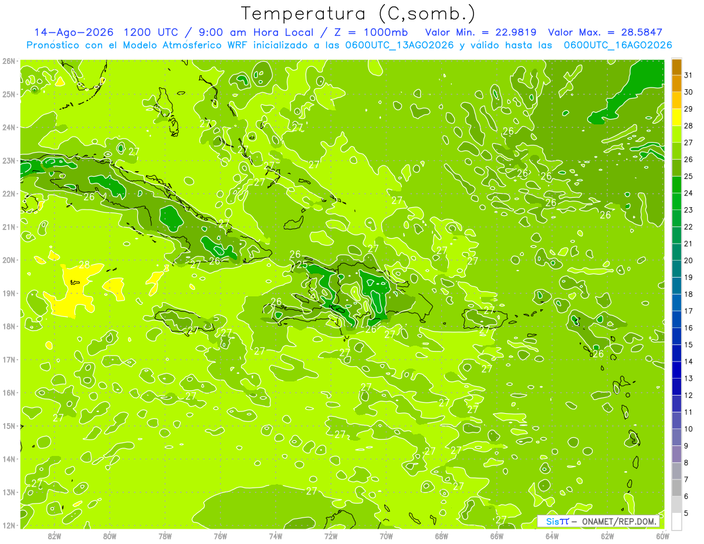Image resolution: width=704 pixels, height=544 pixels.
Task: Click the Puerto Rico island outline on the map
Action: [485, 319]
